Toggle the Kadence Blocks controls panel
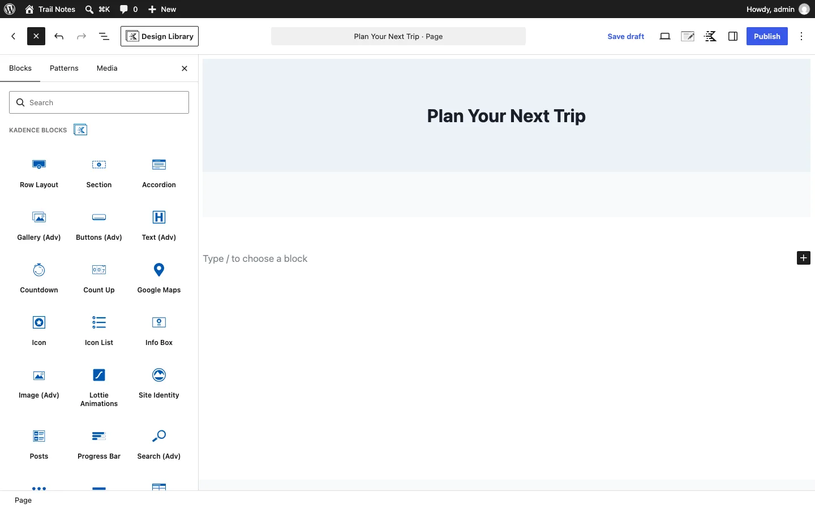 tap(711, 36)
